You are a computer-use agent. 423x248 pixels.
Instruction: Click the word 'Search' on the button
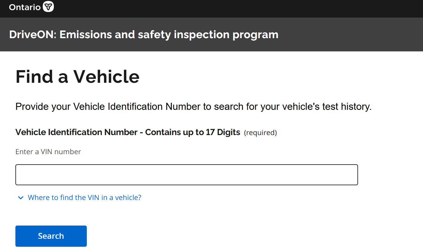pyautogui.click(x=51, y=236)
